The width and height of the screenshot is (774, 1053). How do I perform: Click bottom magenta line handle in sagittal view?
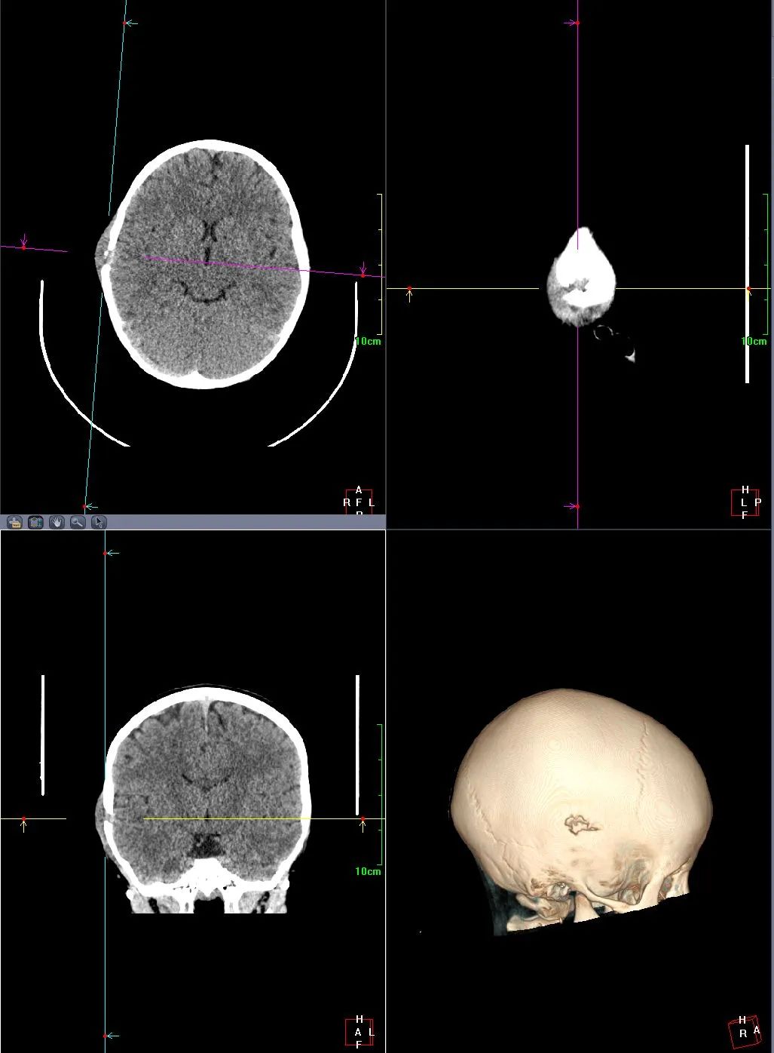coord(577,506)
